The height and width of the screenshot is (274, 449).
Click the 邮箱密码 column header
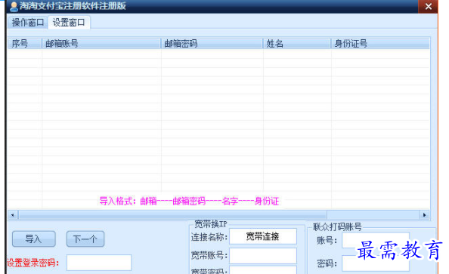coord(212,44)
